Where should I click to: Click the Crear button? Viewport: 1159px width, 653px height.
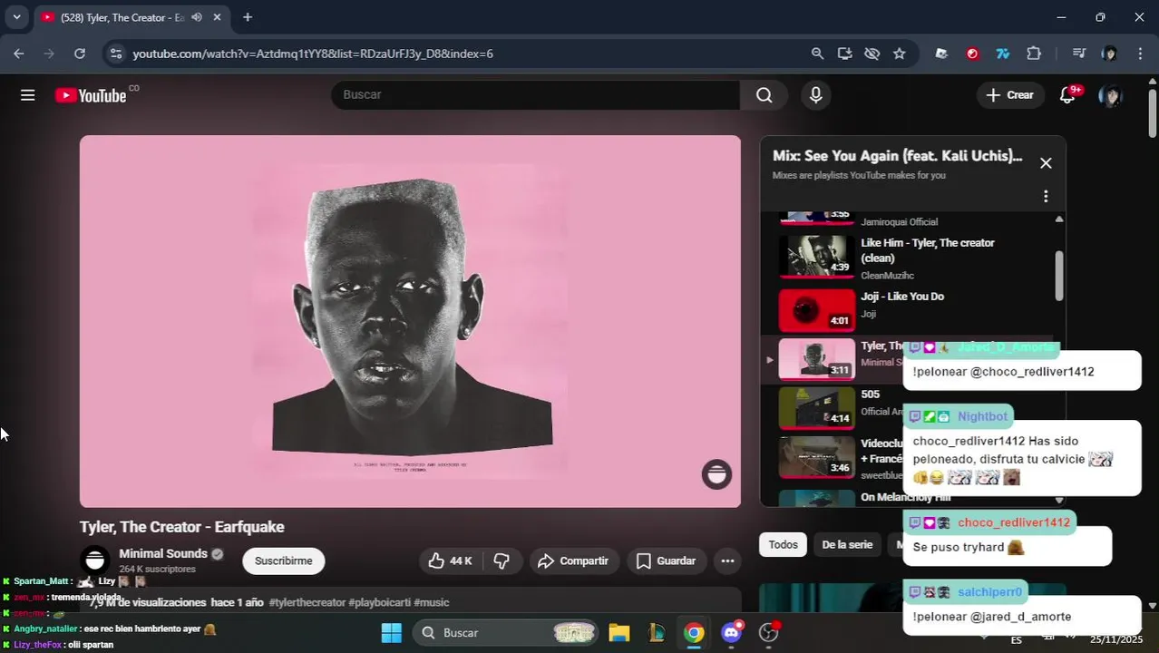(x=1010, y=95)
